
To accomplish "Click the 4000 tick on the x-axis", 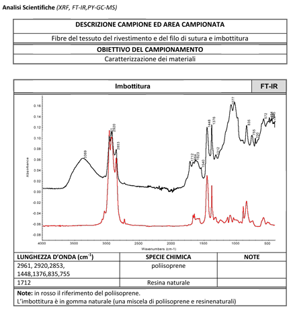I will click(x=42, y=244).
